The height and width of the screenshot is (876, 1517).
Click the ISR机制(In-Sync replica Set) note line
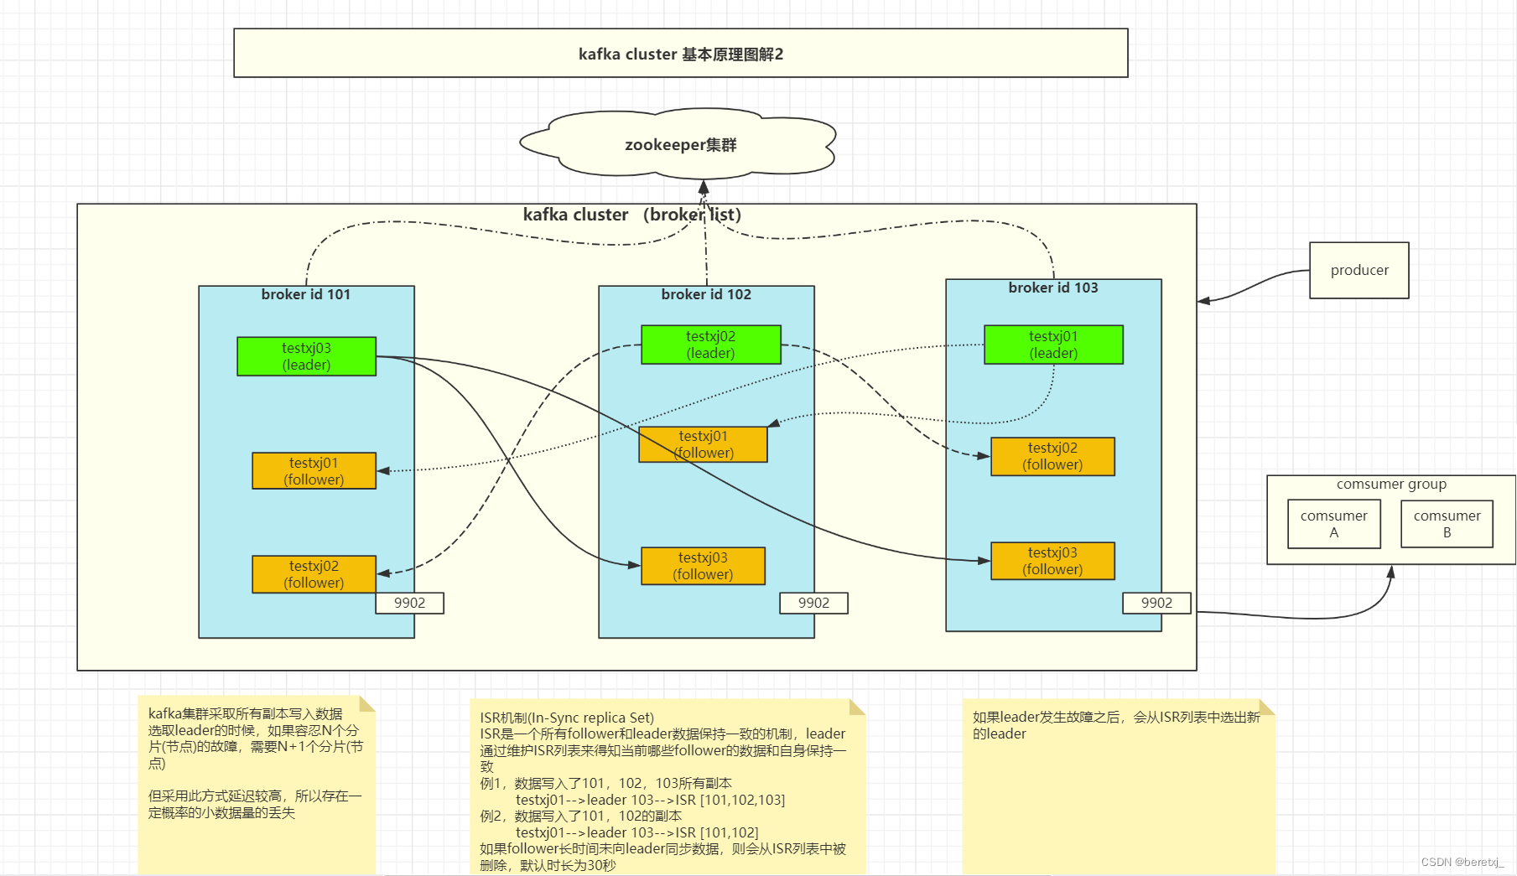[x=567, y=718]
